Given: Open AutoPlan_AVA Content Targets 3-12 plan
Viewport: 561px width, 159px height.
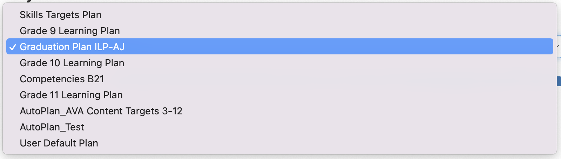Looking at the screenshot, I should (101, 111).
